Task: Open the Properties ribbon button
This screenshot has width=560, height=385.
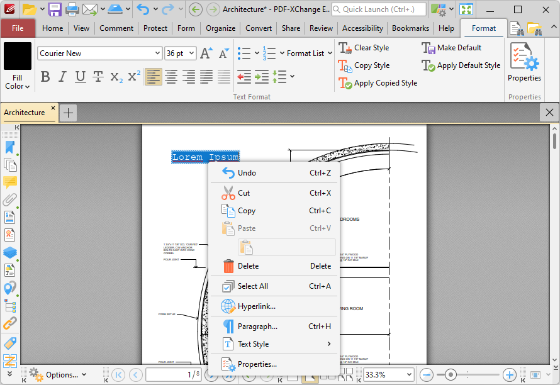Action: [524, 62]
